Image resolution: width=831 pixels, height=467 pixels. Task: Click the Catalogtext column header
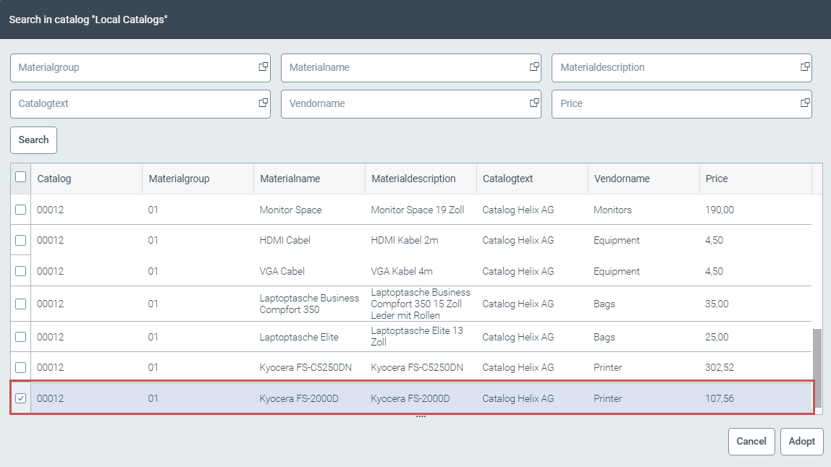coord(531,179)
